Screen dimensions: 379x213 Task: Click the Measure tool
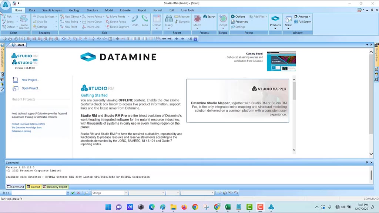coord(182,17)
